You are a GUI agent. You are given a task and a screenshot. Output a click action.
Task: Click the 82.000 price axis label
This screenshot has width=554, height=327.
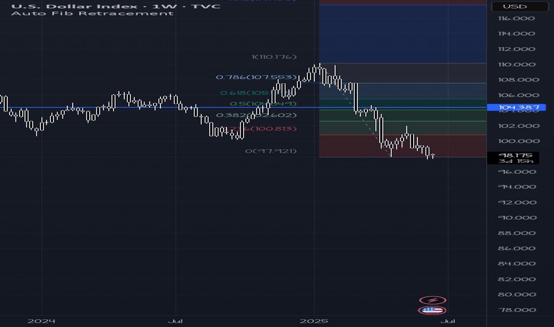click(517, 279)
